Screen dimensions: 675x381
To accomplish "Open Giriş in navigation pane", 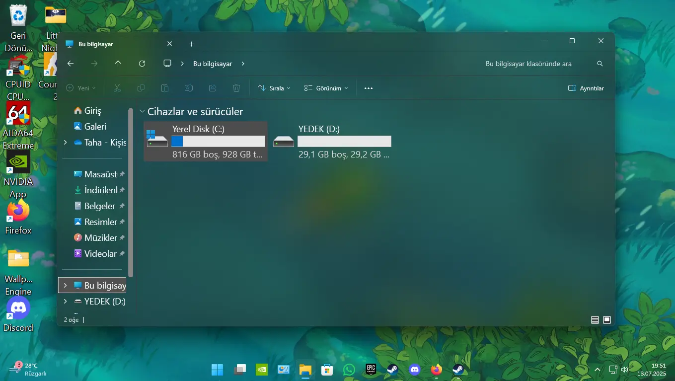I will (x=93, y=111).
